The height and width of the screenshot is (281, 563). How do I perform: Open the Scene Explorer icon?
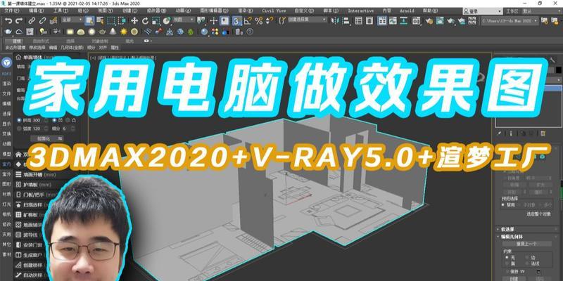[x=358, y=21]
